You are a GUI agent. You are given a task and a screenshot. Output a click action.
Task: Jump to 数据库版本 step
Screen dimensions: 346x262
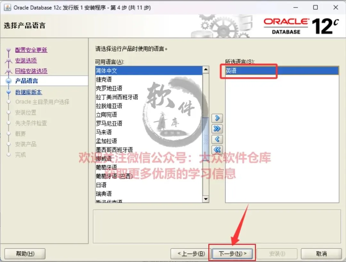tap(29, 92)
